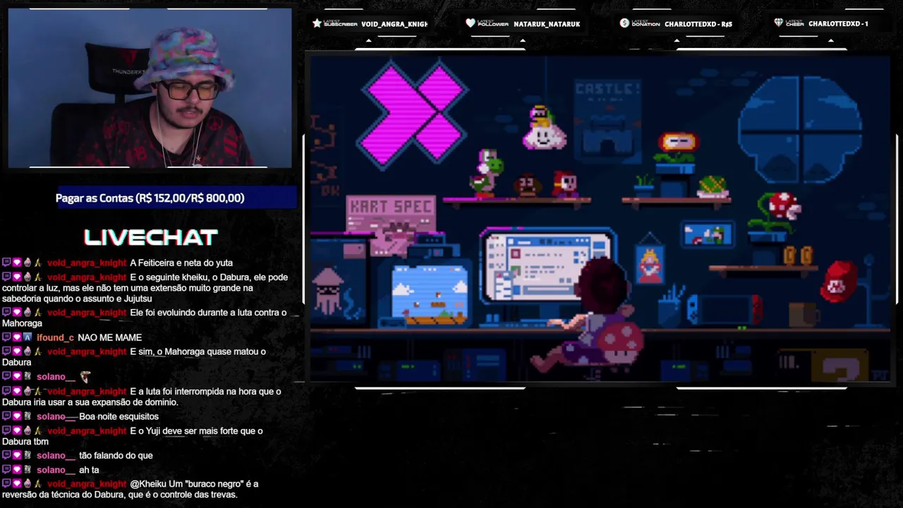Viewport: 903px width, 508px height.
Task: Select the NATARUK_NATARUK latest follower name
Action: tap(547, 24)
